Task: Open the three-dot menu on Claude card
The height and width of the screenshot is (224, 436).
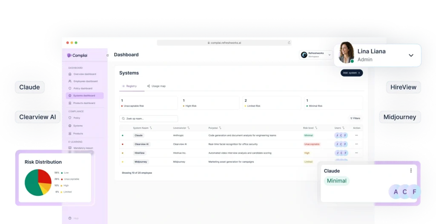Action: coord(411,171)
